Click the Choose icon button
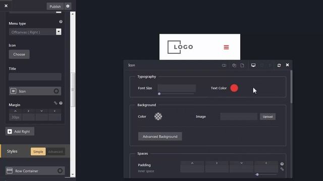Image resolution: width=323 pixels, height=181 pixels. click(x=19, y=54)
